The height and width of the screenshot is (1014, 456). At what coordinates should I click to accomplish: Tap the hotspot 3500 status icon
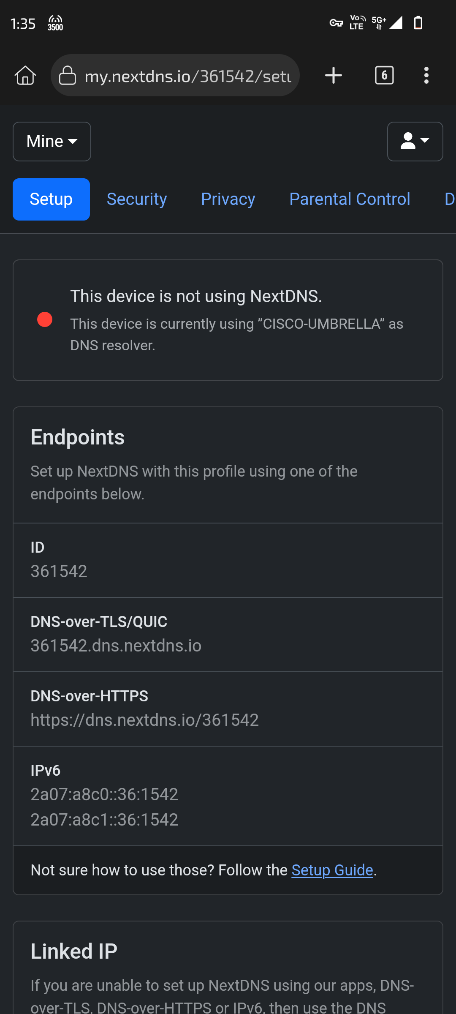[55, 23]
